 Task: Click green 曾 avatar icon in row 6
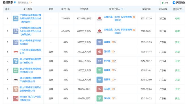tap(99, 70)
